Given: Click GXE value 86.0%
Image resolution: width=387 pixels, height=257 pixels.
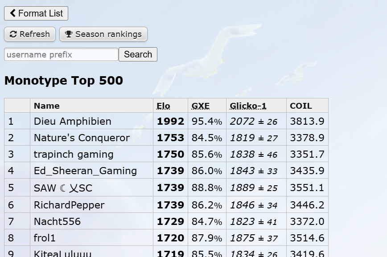Looking at the screenshot, I should click(x=207, y=171).
